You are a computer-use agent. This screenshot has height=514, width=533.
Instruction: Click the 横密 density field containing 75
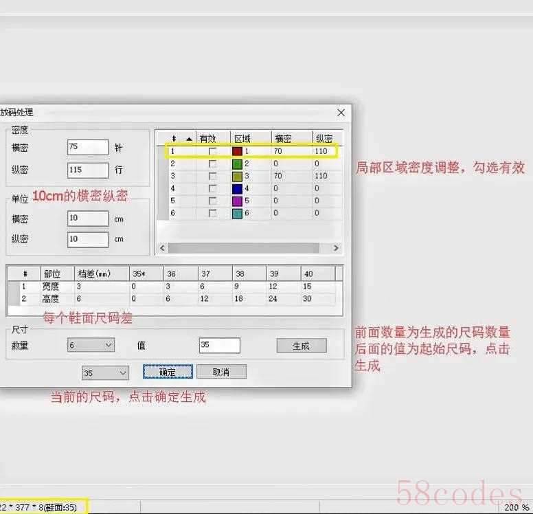[x=88, y=147]
